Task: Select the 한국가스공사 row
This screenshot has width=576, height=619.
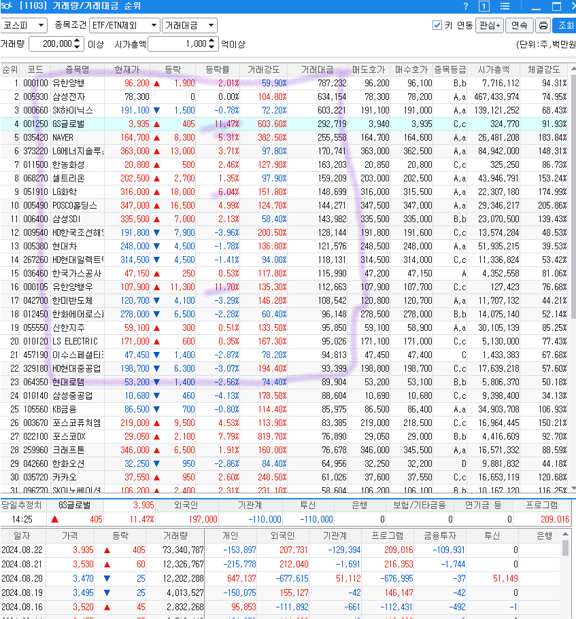Action: pyautogui.click(x=284, y=273)
